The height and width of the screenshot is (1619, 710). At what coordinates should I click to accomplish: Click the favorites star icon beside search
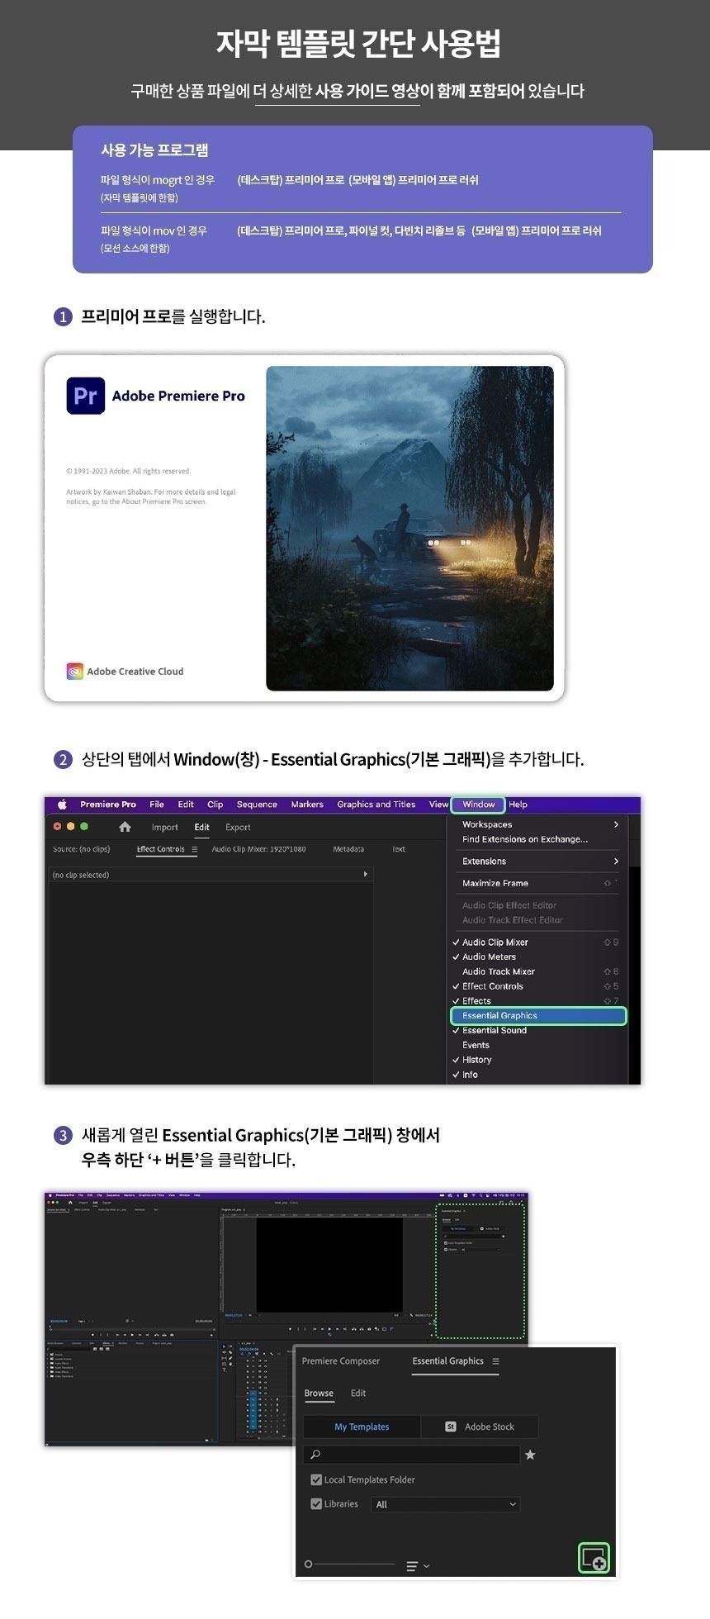point(530,1455)
